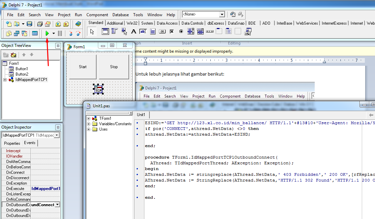
Task: Select the ComboBox component in palette
Action: (200, 31)
